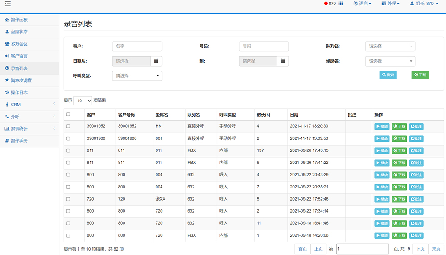
Task: Annotate the recording for agent 张XX
Action: click(417, 199)
